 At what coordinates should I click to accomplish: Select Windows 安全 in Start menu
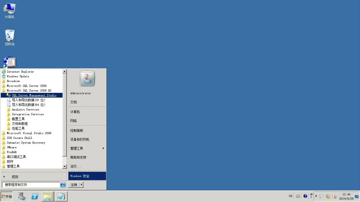87,176
